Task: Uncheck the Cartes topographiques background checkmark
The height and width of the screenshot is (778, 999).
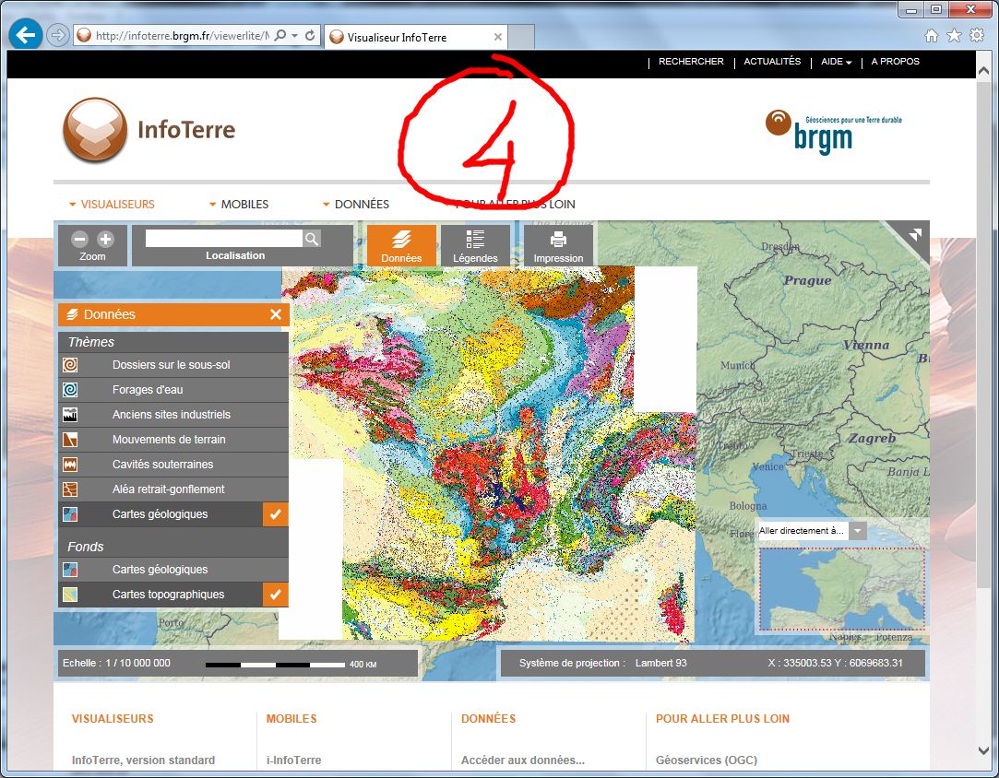Action: point(275,595)
